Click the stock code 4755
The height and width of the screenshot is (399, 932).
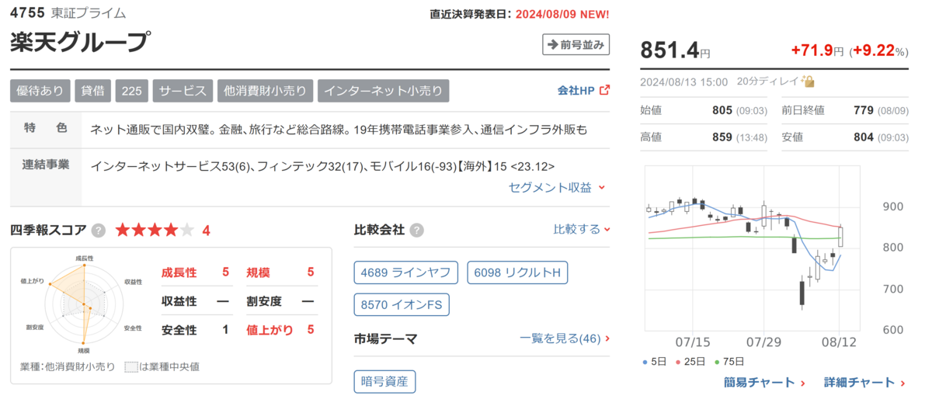[x=27, y=13]
